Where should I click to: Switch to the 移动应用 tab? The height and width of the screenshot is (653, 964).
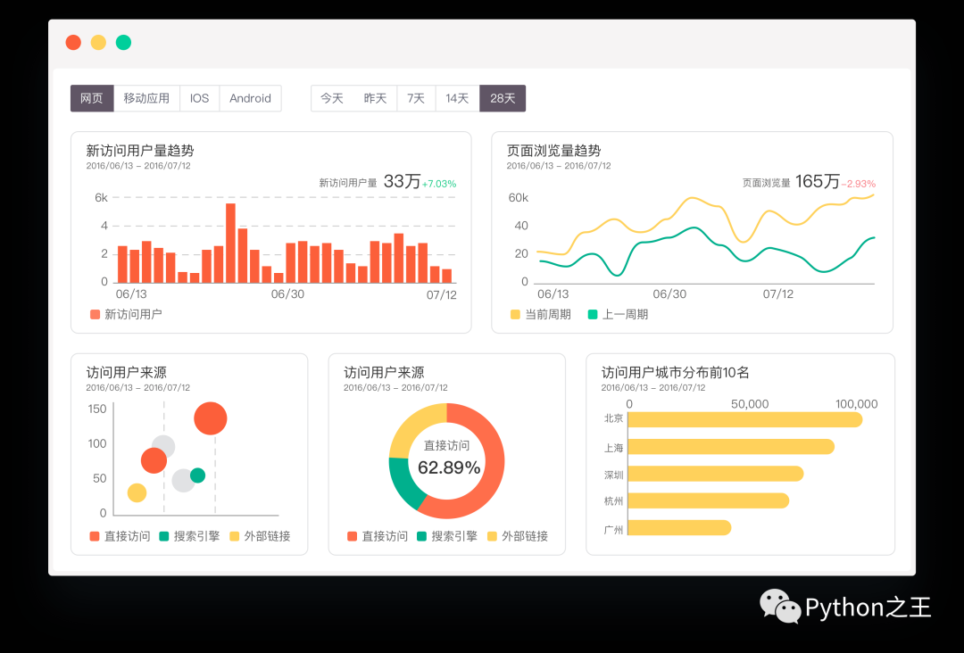coord(146,98)
